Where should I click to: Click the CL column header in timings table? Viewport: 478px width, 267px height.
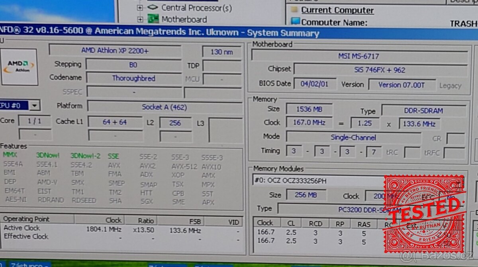(x=291, y=223)
